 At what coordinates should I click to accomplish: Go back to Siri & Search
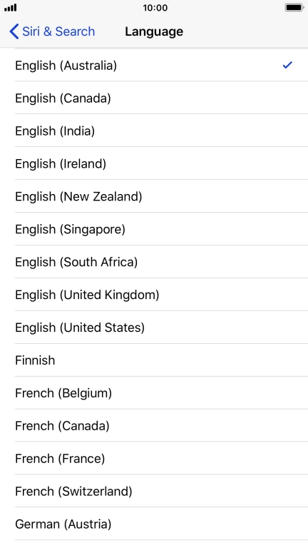pos(52,31)
